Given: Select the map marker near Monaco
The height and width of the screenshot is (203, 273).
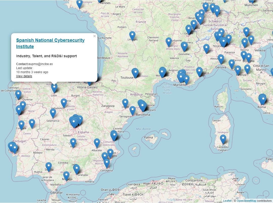Looking at the screenshot, I should click(199, 72).
